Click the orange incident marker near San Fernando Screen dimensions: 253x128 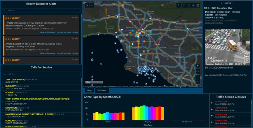[123, 5]
